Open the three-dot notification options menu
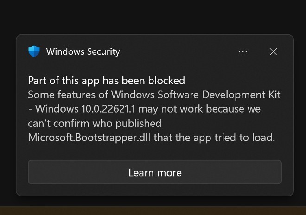This screenshot has width=306, height=215. click(243, 51)
